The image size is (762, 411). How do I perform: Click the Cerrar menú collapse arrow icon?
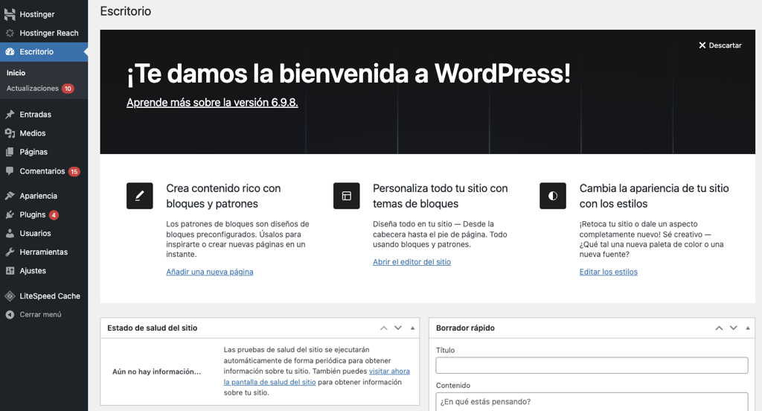point(10,315)
